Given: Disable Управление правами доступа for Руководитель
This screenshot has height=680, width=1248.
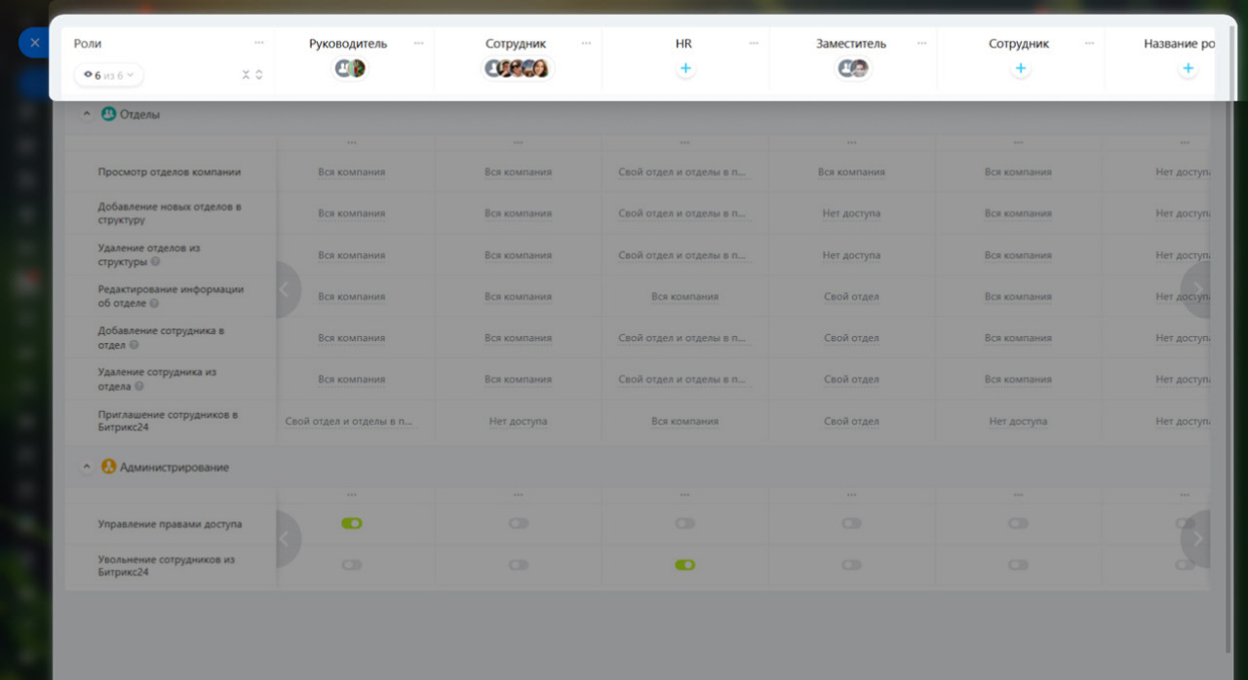Looking at the screenshot, I should (x=351, y=523).
